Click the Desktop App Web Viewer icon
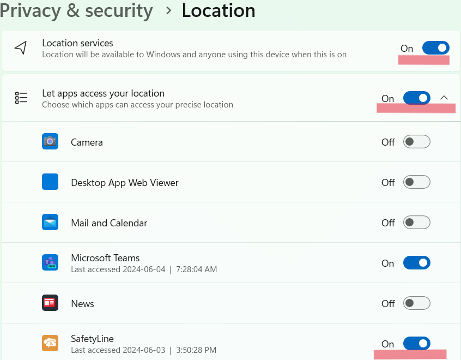The image size is (461, 360). (50, 182)
